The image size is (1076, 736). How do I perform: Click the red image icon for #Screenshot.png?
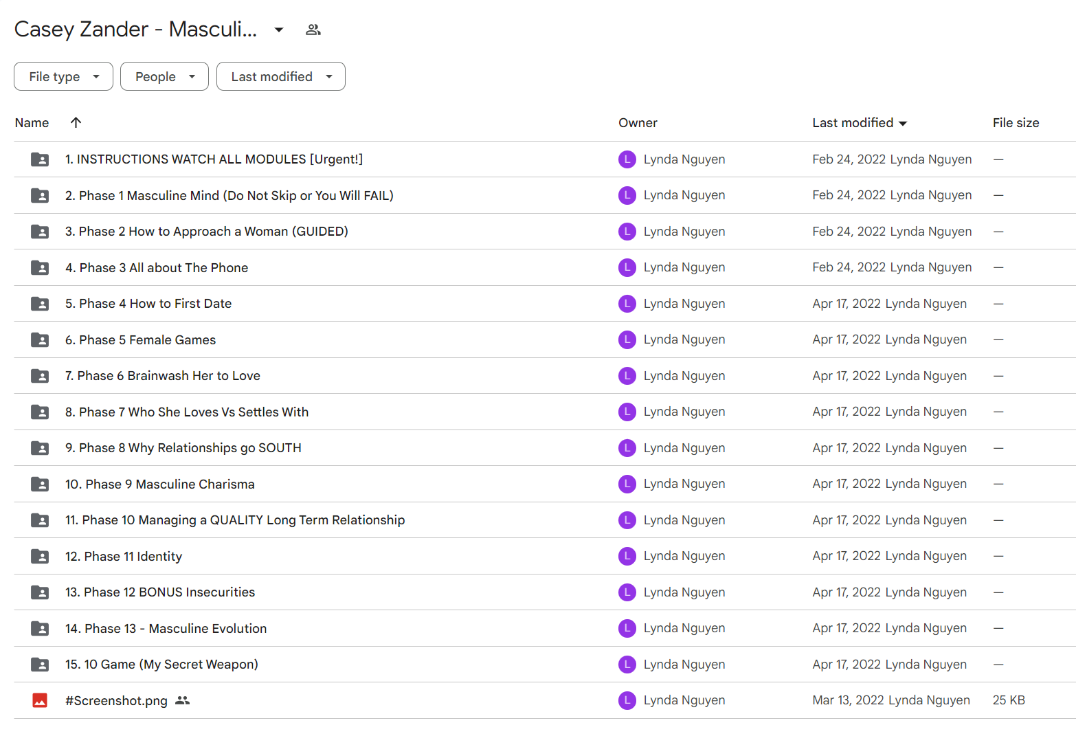click(x=40, y=700)
